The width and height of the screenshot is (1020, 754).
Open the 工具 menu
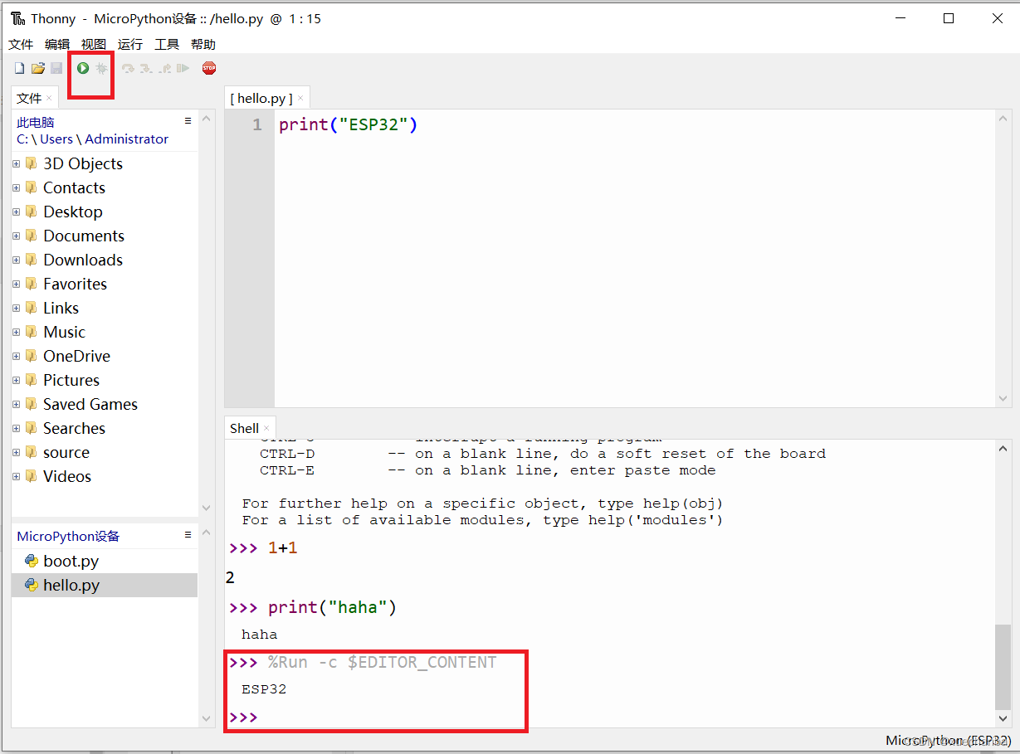pos(166,44)
